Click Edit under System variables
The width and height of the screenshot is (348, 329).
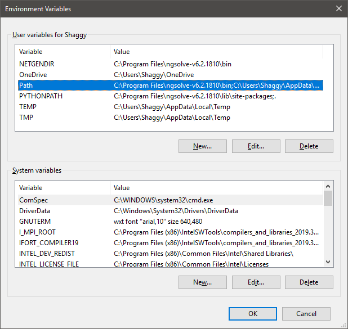(256, 282)
